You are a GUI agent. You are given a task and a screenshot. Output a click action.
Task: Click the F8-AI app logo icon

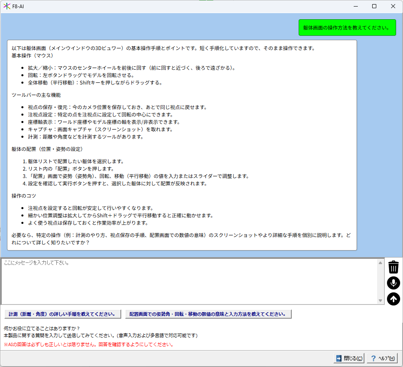tap(7, 6)
